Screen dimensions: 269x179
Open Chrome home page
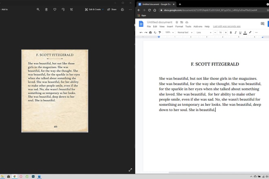coord(155,10)
